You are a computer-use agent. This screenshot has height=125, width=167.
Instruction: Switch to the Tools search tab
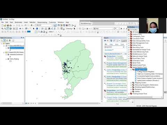click(122, 44)
